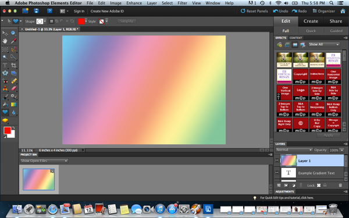This screenshot has width=349, height=218.
Task: Select the Hand tool
Action: tap(5, 41)
